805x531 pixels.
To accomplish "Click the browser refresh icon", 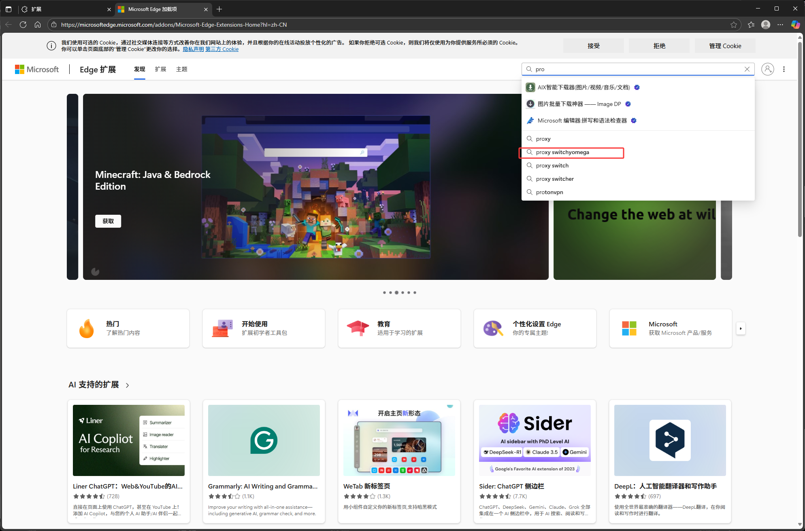I will click(23, 25).
